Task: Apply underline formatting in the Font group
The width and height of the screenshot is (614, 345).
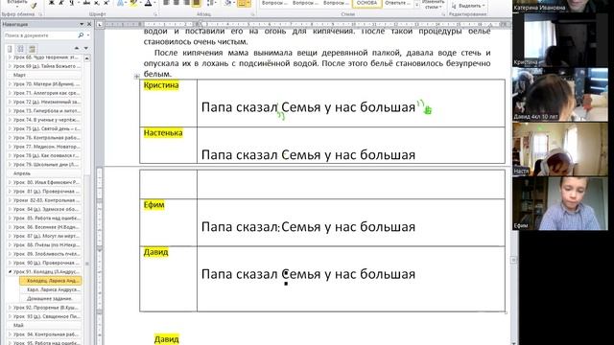Action: coord(72,3)
